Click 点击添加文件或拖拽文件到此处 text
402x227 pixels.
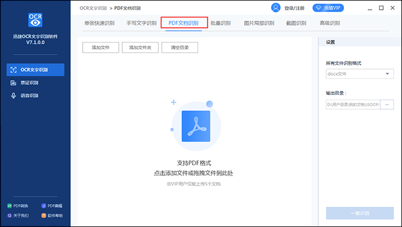click(x=194, y=174)
